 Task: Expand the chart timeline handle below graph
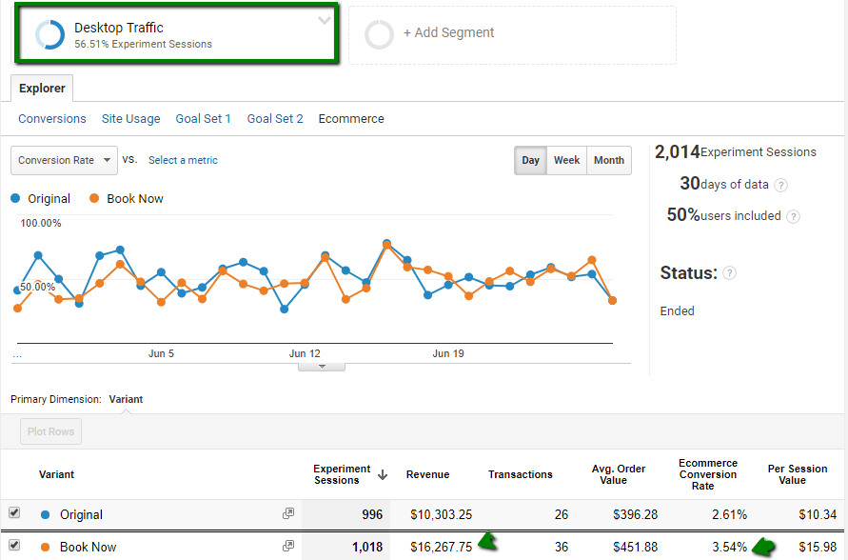(322, 367)
